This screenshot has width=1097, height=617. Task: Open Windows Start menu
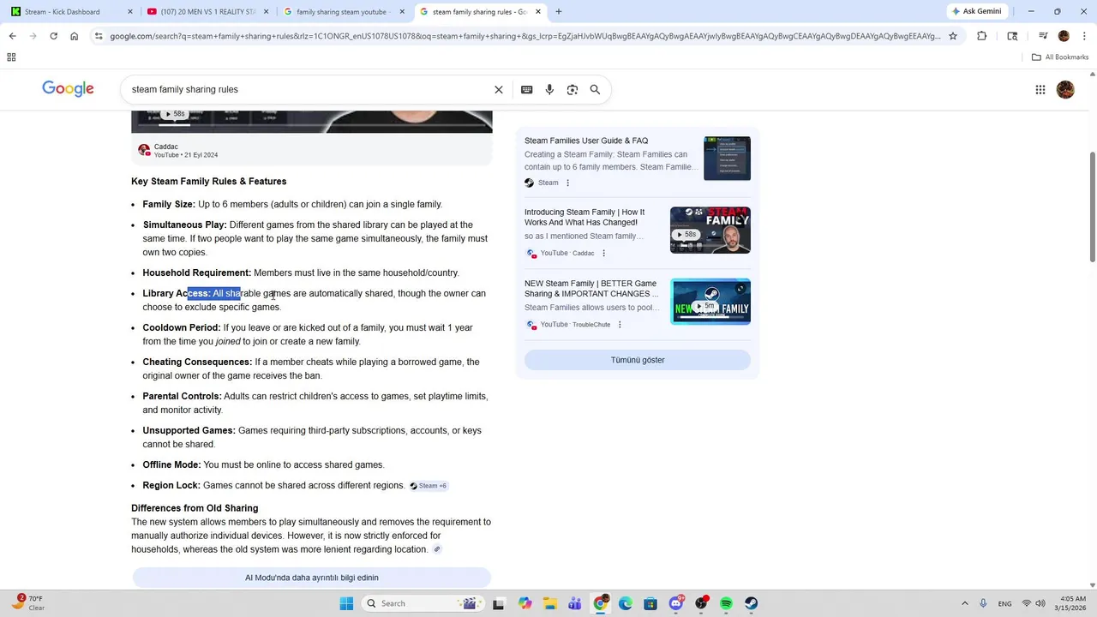pyautogui.click(x=346, y=603)
